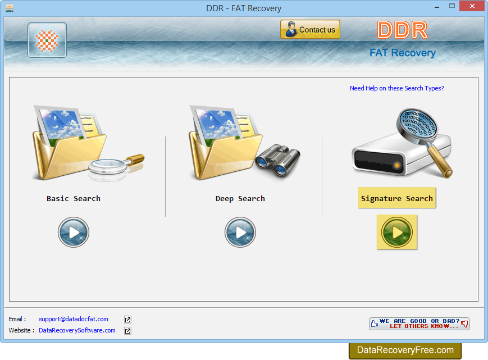Click the external link icon next to Email

coord(127,320)
